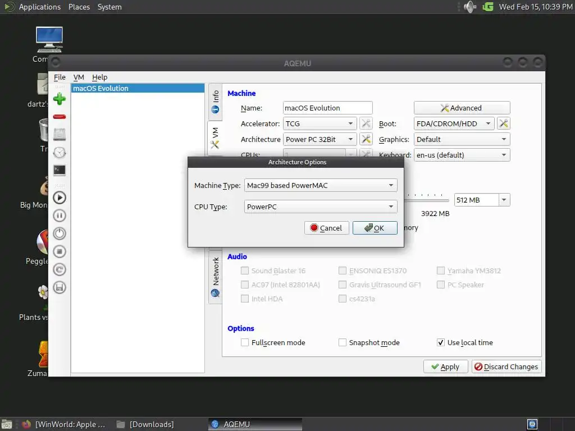Expand Machine Type dropdown

[x=321, y=185]
